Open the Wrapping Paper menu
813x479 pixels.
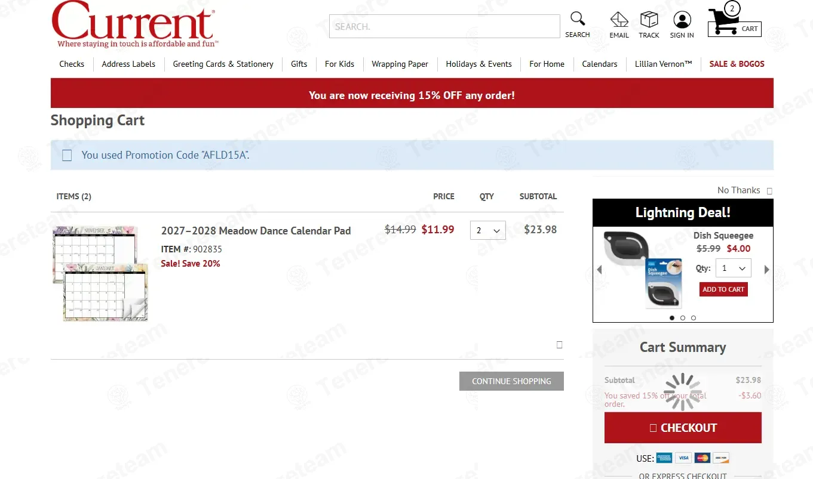(400, 64)
